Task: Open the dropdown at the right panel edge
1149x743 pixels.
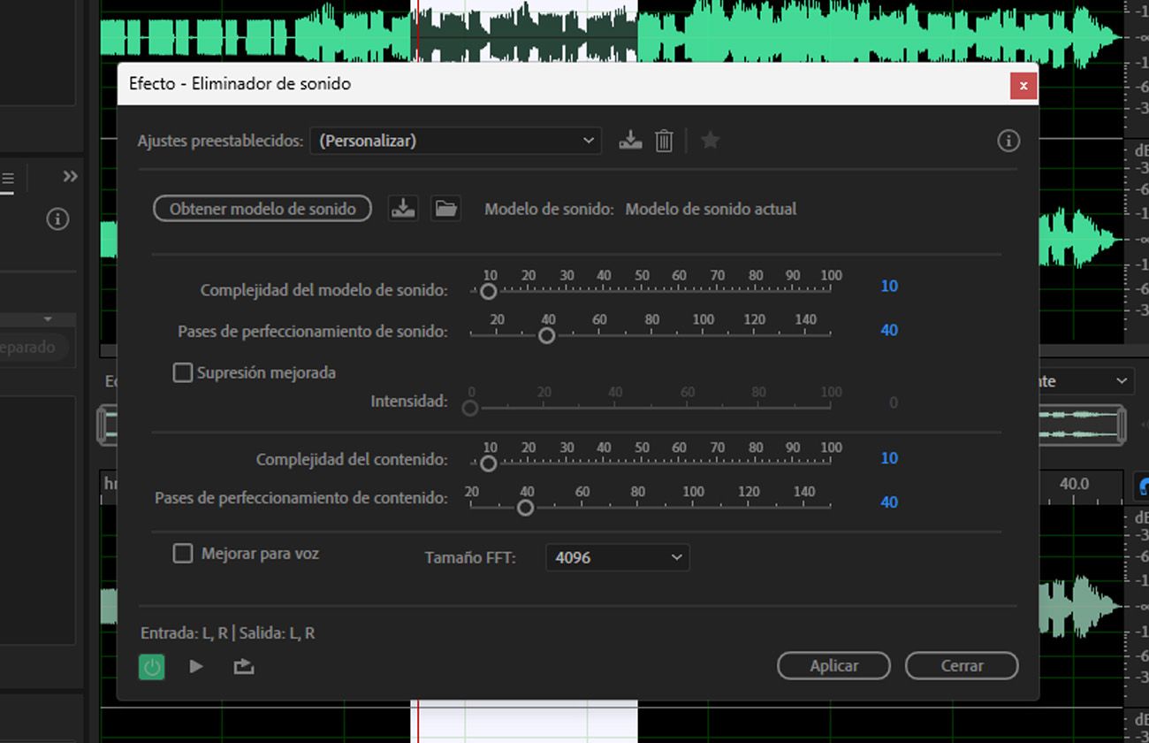Action: pos(1121,381)
